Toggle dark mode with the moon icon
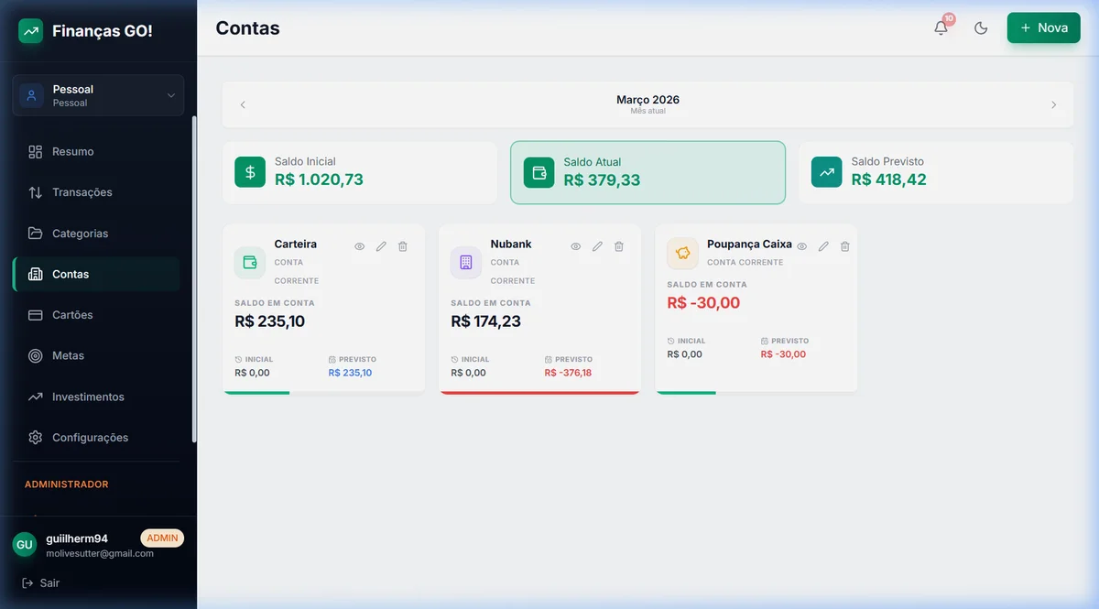Screen dimensions: 1099x609 [981, 28]
